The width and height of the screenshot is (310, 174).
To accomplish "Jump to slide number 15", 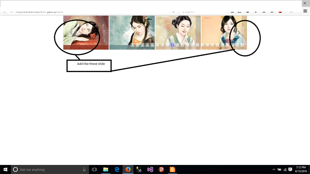I will tap(202, 45).
